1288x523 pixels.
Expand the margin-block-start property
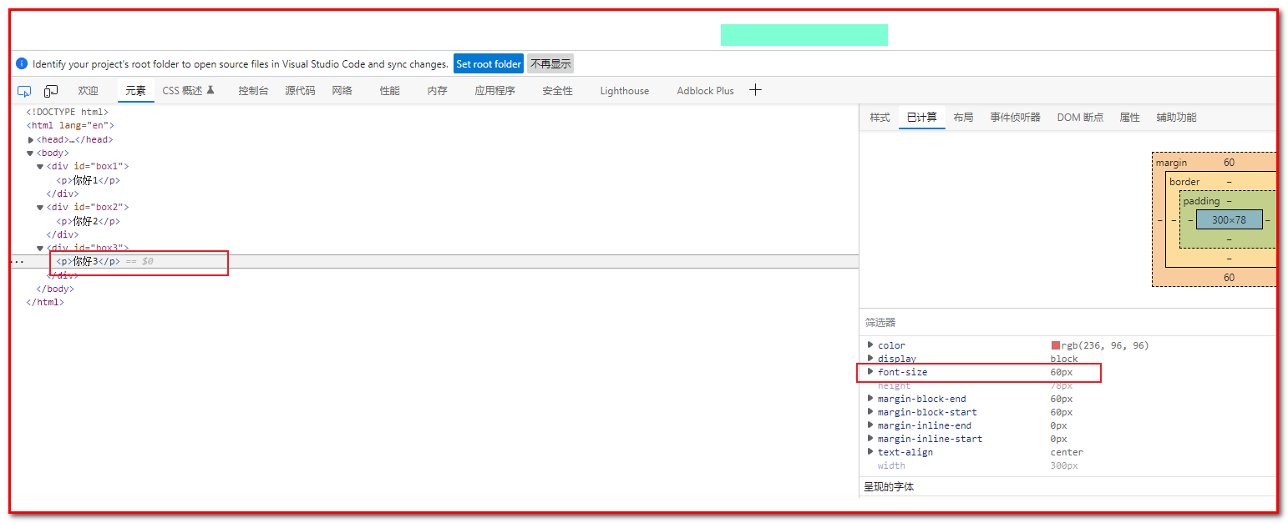pos(870,411)
